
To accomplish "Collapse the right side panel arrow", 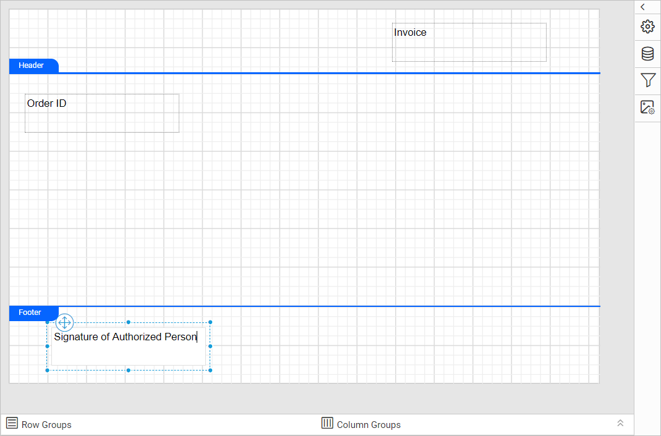I will coord(642,7).
